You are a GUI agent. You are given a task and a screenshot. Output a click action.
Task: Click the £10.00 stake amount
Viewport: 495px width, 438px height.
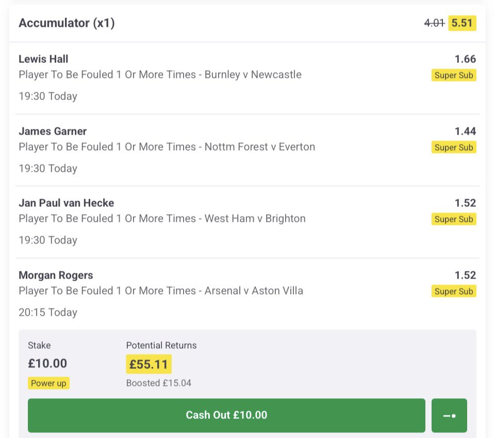47,364
